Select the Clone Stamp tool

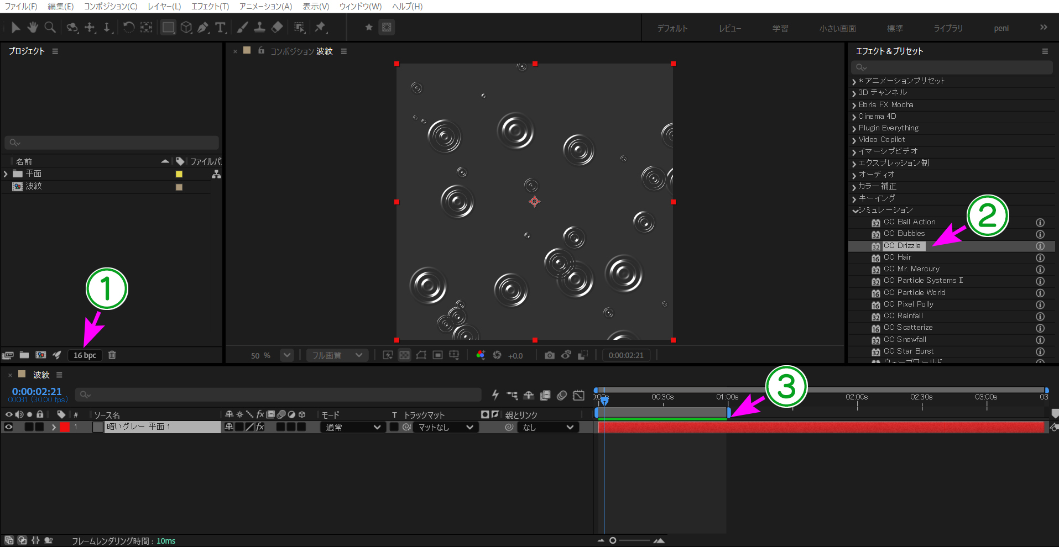click(x=259, y=27)
